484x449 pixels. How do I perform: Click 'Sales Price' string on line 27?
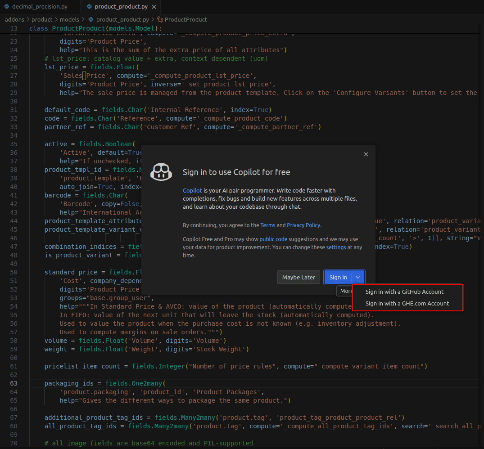(84, 76)
